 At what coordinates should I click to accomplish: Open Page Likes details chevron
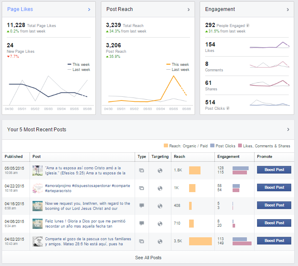[x=89, y=9]
